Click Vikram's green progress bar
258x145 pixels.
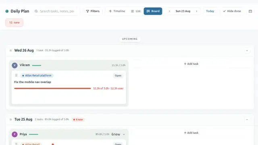37,65
